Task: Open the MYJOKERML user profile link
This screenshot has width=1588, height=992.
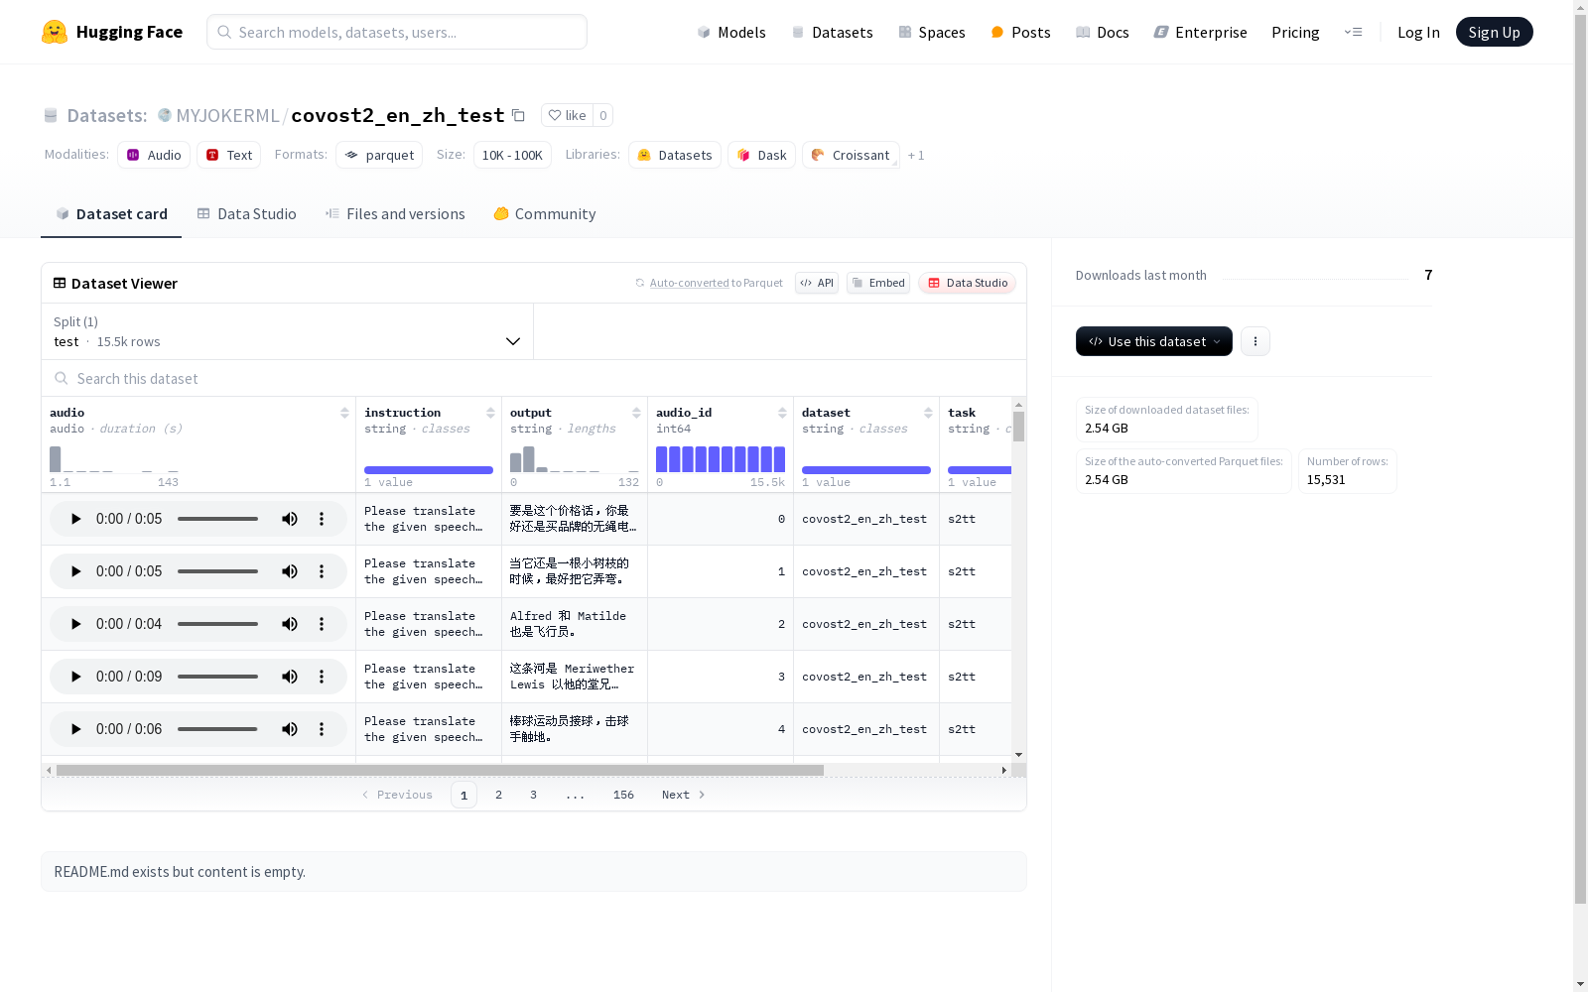Action: pyautogui.click(x=227, y=116)
